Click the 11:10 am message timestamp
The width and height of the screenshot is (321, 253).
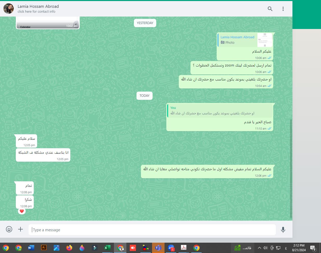[261, 129]
